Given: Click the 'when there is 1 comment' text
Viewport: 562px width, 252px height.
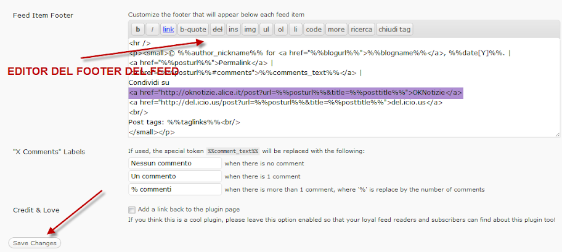Looking at the screenshot, I should pos(263,176).
